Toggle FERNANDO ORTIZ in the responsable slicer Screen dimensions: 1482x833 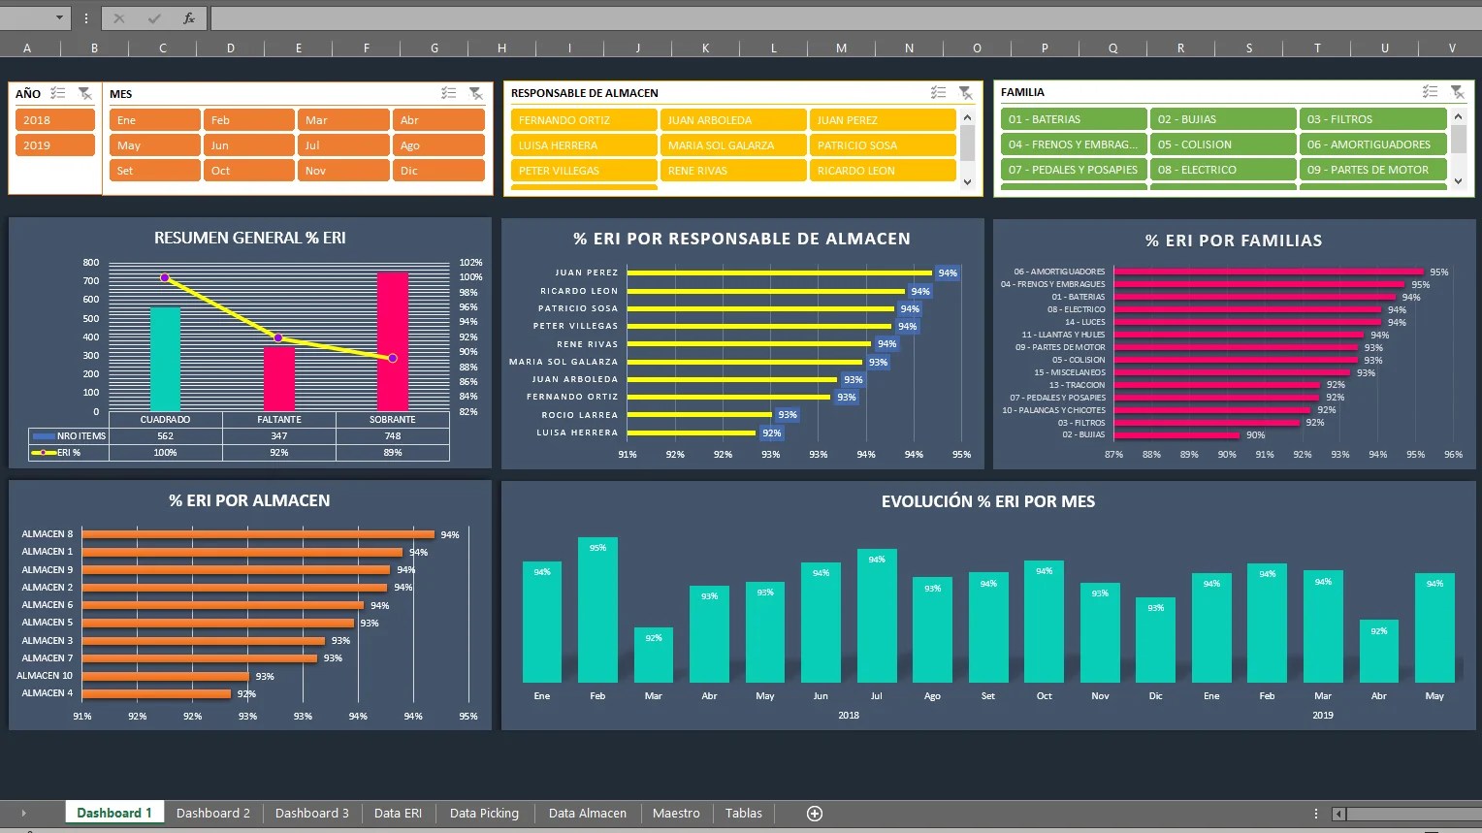(583, 119)
